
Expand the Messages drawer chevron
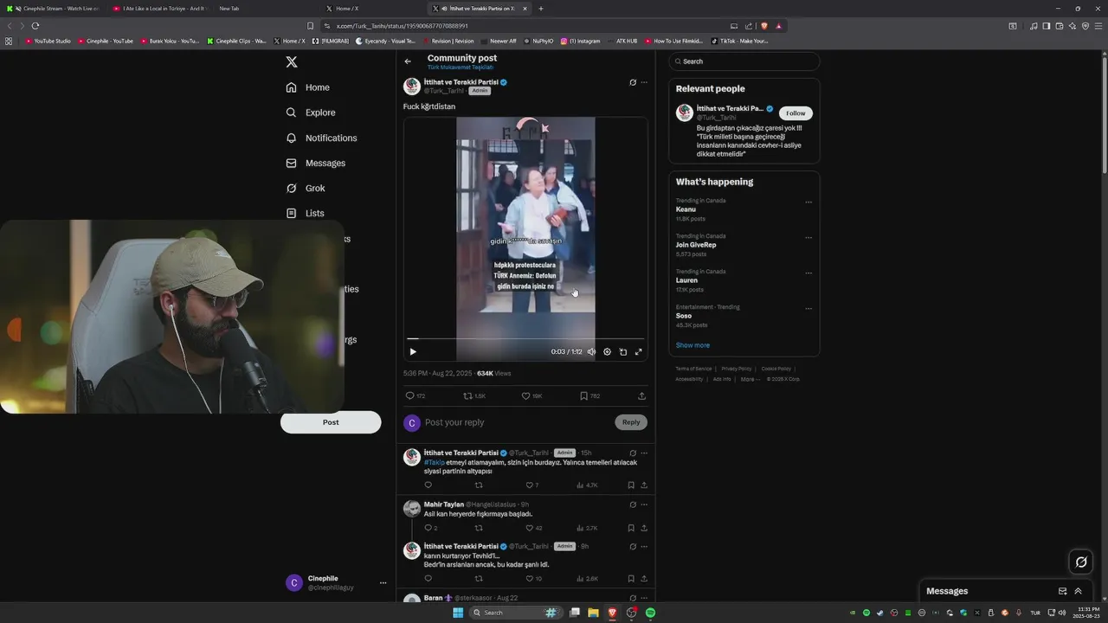click(1078, 591)
